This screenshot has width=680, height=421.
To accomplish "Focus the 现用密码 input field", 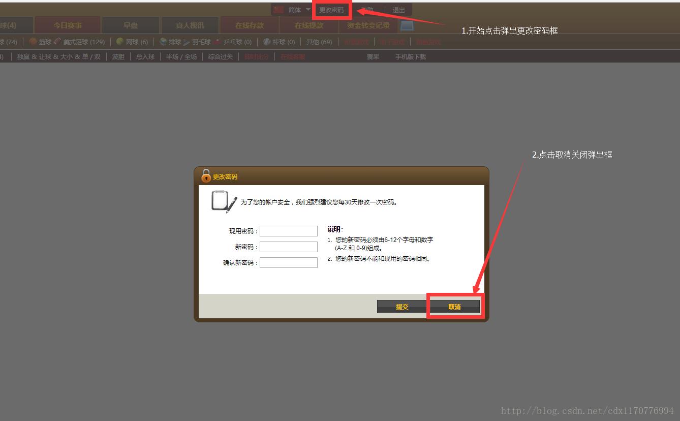I will tap(289, 231).
